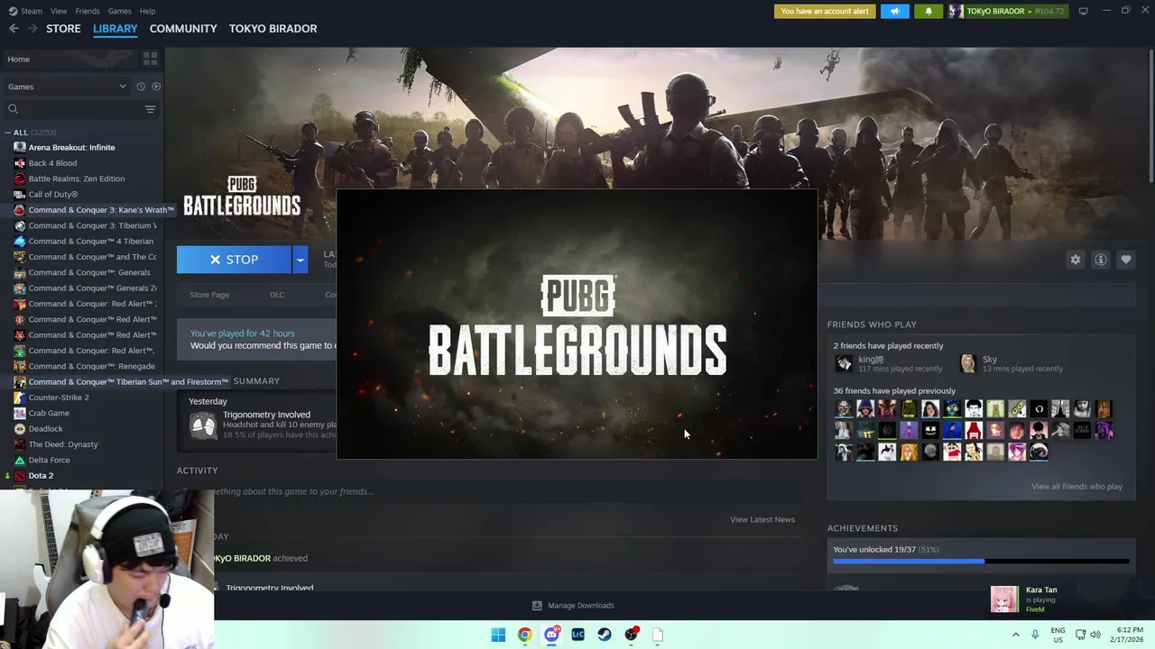1155x649 pixels.
Task: Open king's friend avatar
Action: click(x=844, y=363)
